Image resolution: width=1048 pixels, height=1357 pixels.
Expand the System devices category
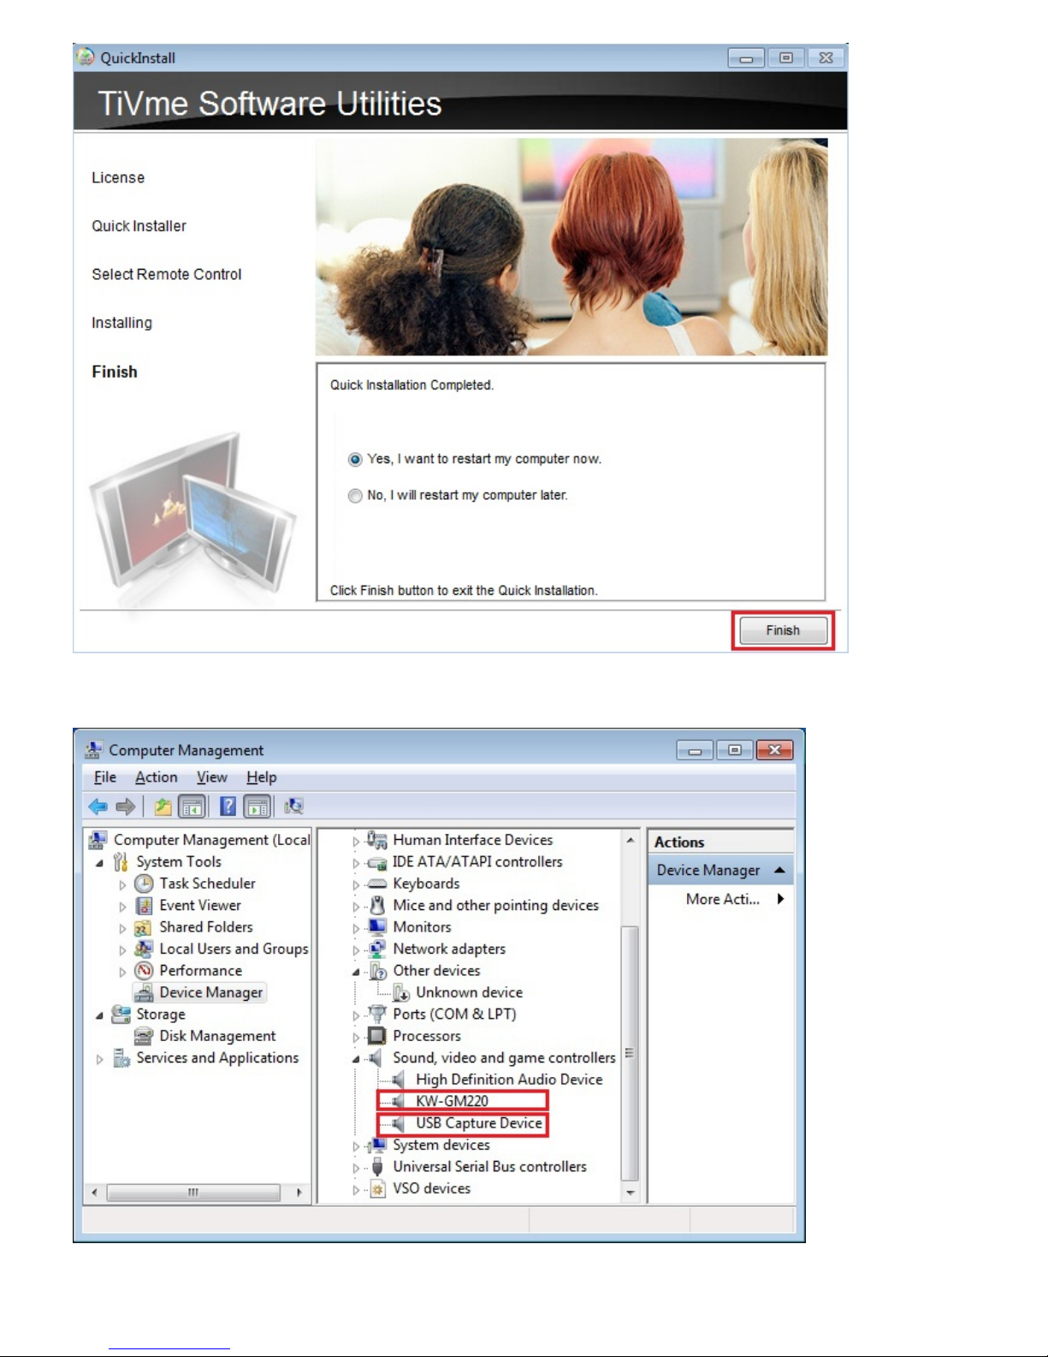tap(356, 1146)
